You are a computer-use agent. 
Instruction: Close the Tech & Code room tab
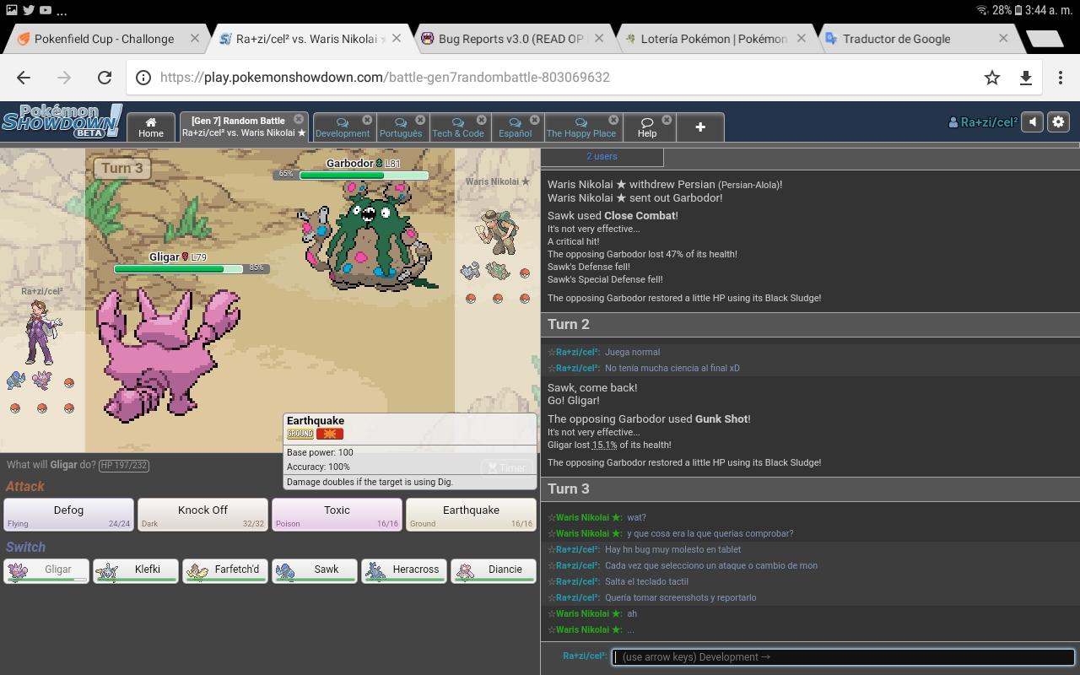(x=481, y=120)
